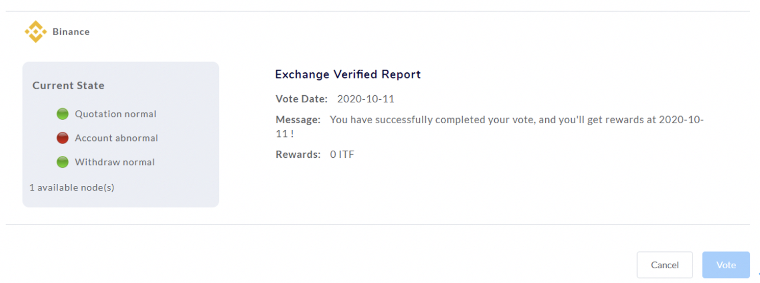
Task: Click the Rewards label
Action: 298,154
